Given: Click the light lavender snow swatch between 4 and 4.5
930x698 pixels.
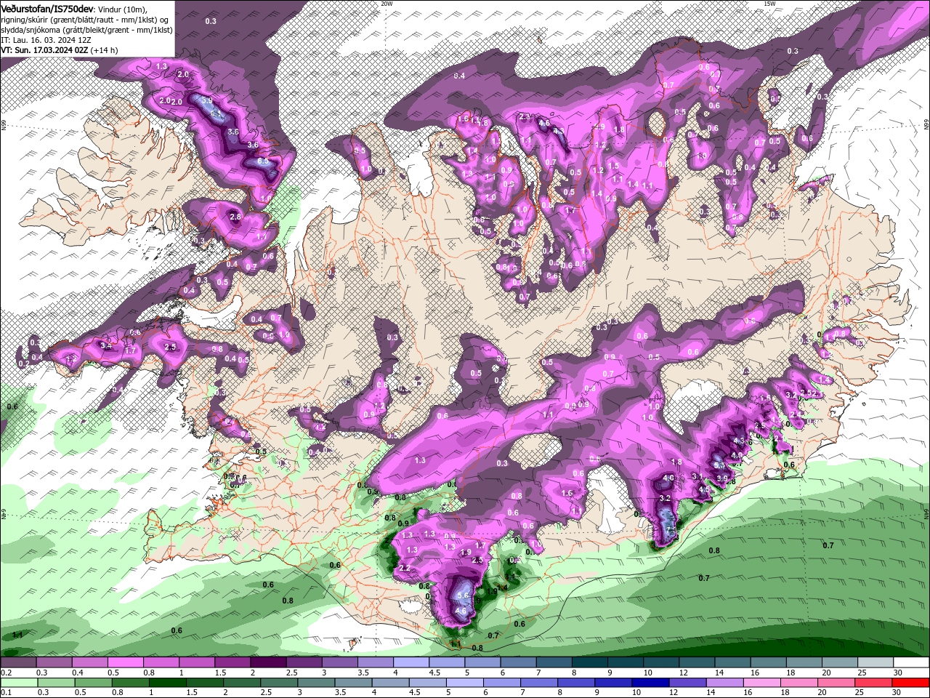Looking at the screenshot, I should (x=411, y=662).
